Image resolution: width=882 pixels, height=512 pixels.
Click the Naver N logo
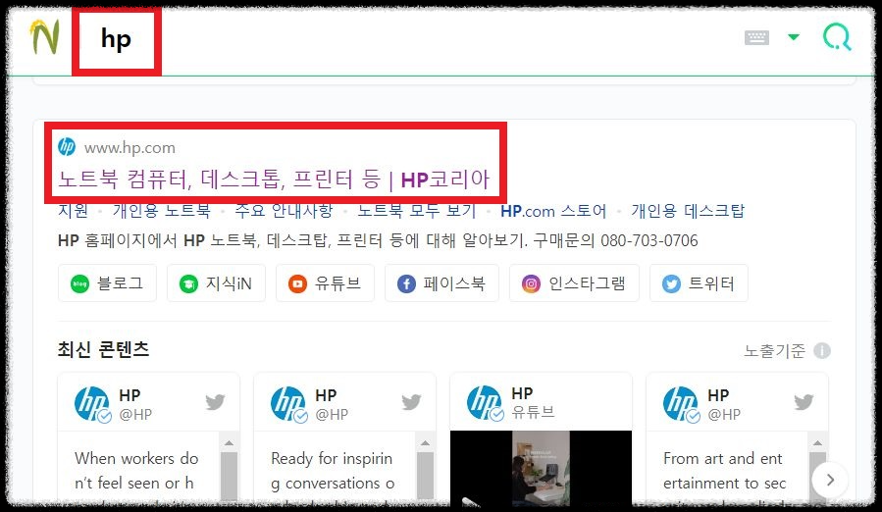[x=44, y=37]
